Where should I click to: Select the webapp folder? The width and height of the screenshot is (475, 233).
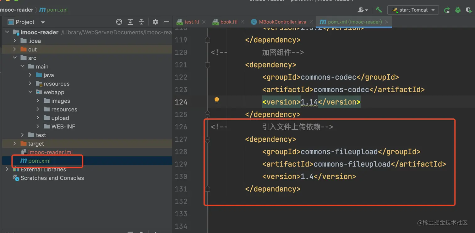54,92
